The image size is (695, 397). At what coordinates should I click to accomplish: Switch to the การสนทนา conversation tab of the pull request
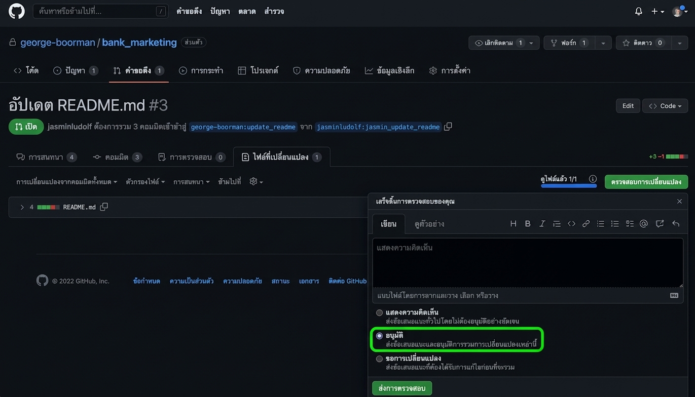tap(46, 157)
